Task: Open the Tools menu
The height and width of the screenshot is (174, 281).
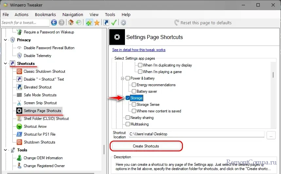Action: pos(110,14)
